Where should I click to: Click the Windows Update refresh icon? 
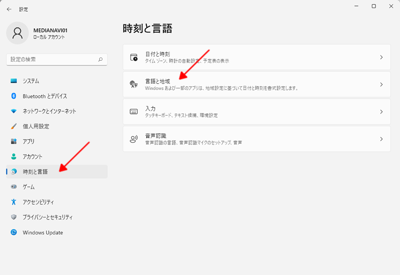[14, 232]
